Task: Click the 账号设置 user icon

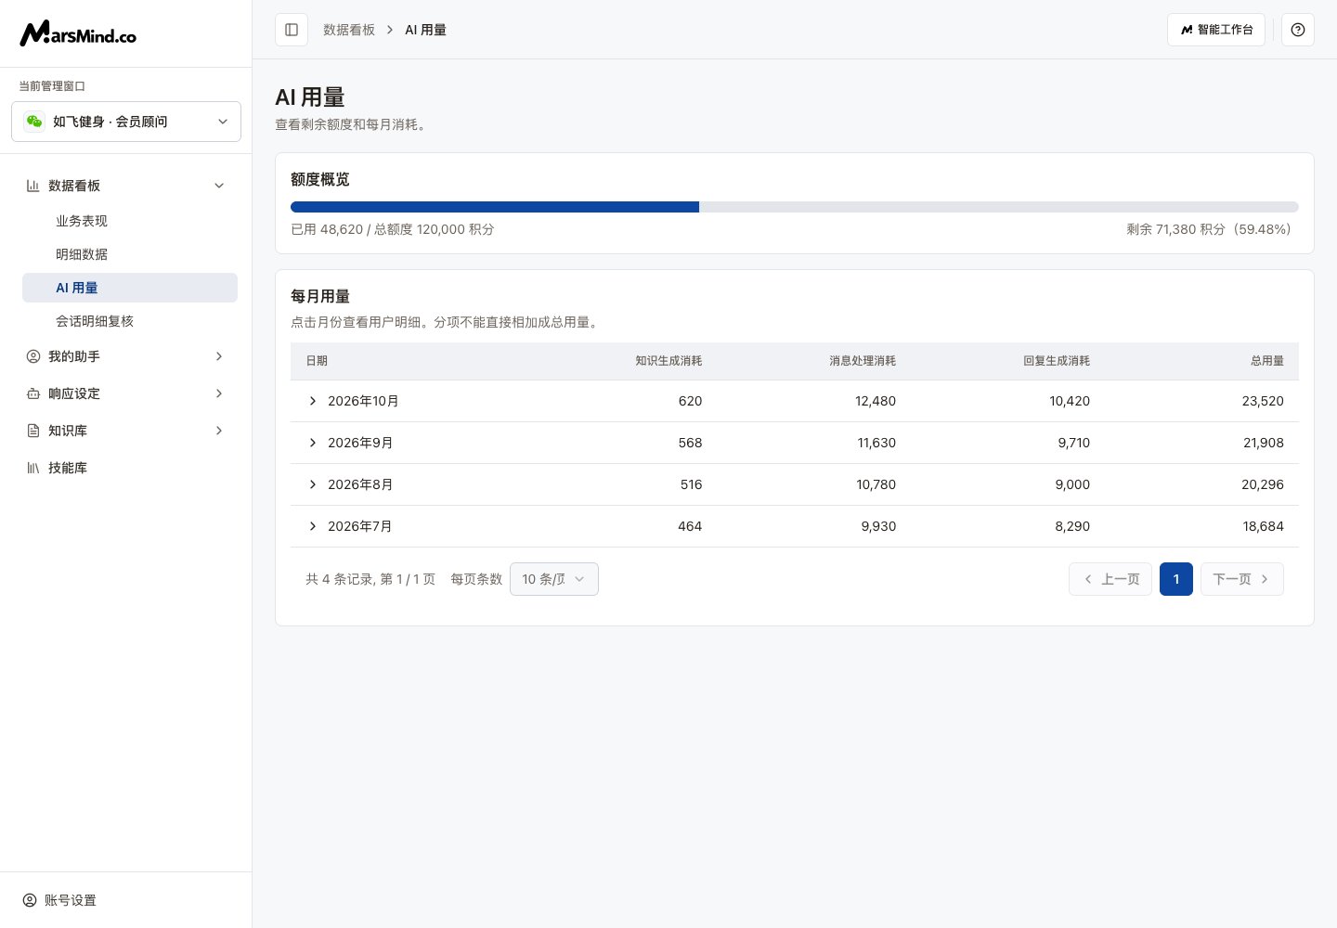Action: (x=30, y=900)
